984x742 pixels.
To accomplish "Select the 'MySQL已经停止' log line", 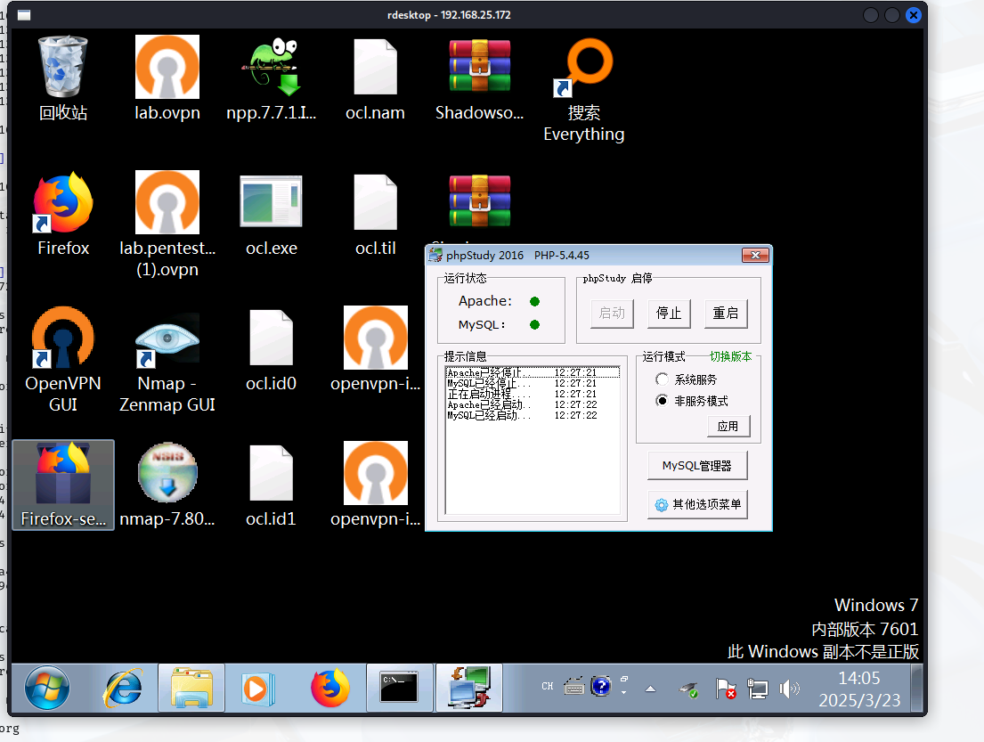I will [x=533, y=384].
